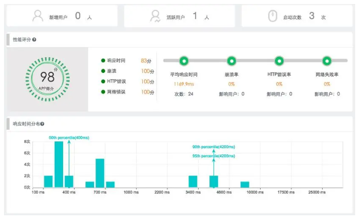
Task: Click the mouse icon for launch count
Action: click(273, 16)
